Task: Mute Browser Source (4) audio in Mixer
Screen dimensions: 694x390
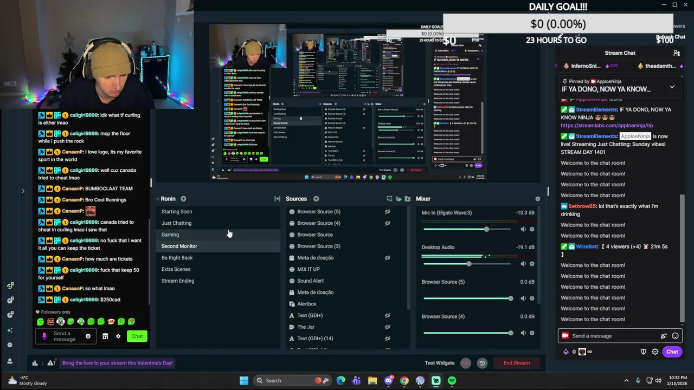Action: (x=523, y=333)
